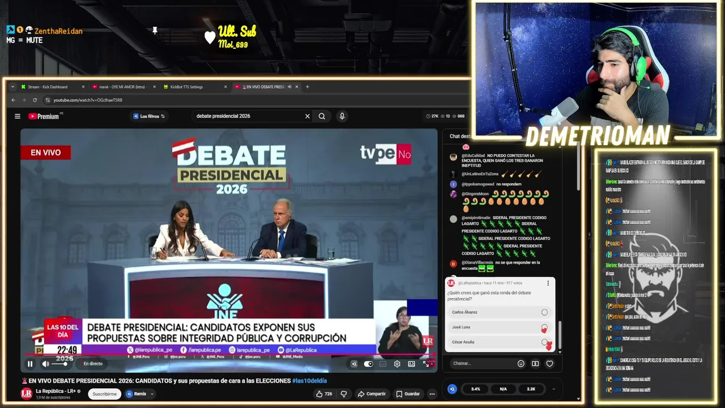Mute tab via speaker icon on DEBATE tab
Image resolution: width=725 pixels, height=408 pixels.
289,87
